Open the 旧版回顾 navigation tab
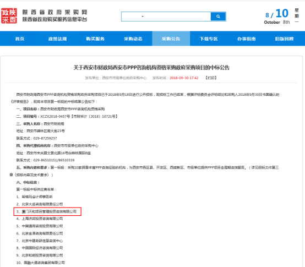Screen dimensions: 305x267 284,39
